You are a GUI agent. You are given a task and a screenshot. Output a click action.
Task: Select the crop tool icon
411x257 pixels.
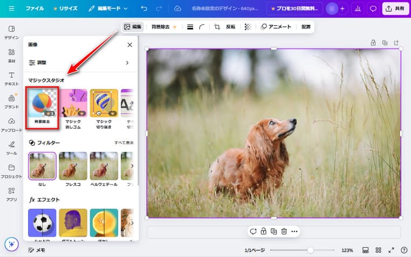tap(217, 27)
